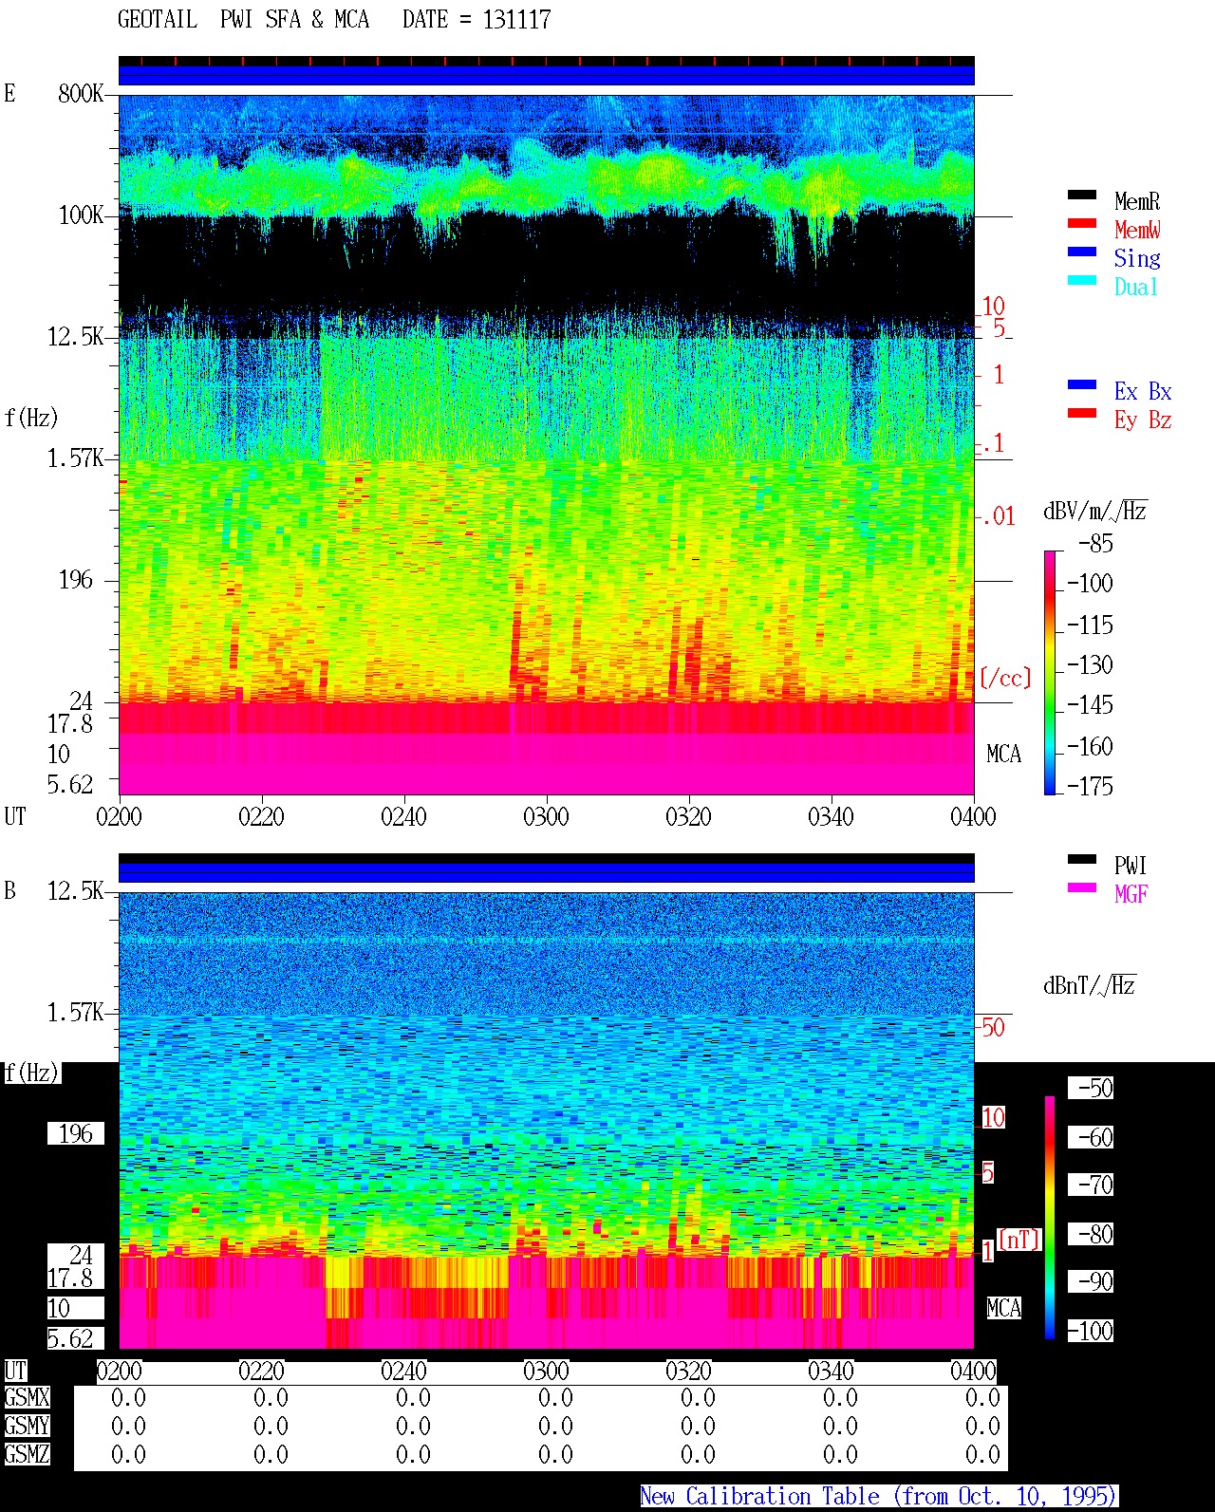Click the blue mode bar above the B panel
This screenshot has width=1215, height=1512.
tap(546, 872)
